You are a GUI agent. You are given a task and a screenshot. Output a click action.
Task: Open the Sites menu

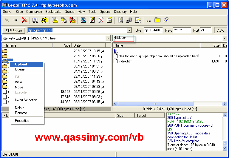(19, 12)
